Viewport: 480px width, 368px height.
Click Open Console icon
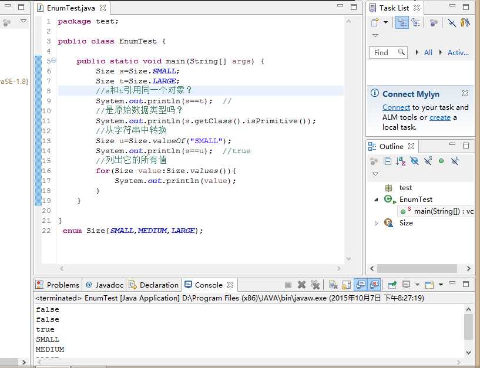click(429, 285)
